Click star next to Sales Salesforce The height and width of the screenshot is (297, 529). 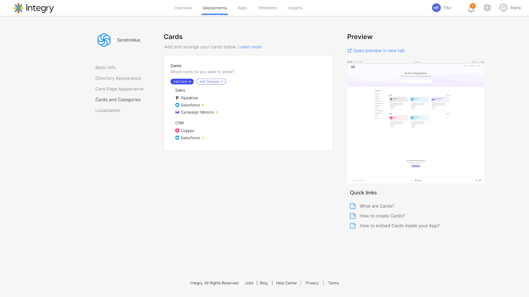(x=203, y=105)
